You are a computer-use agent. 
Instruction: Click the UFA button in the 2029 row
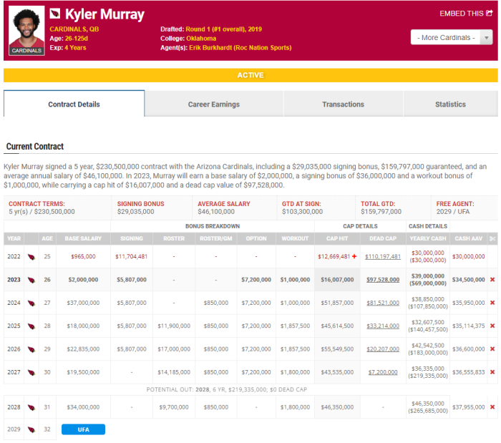click(83, 429)
